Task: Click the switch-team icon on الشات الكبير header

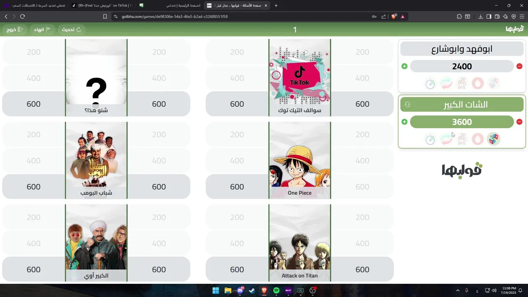Action: point(408,105)
